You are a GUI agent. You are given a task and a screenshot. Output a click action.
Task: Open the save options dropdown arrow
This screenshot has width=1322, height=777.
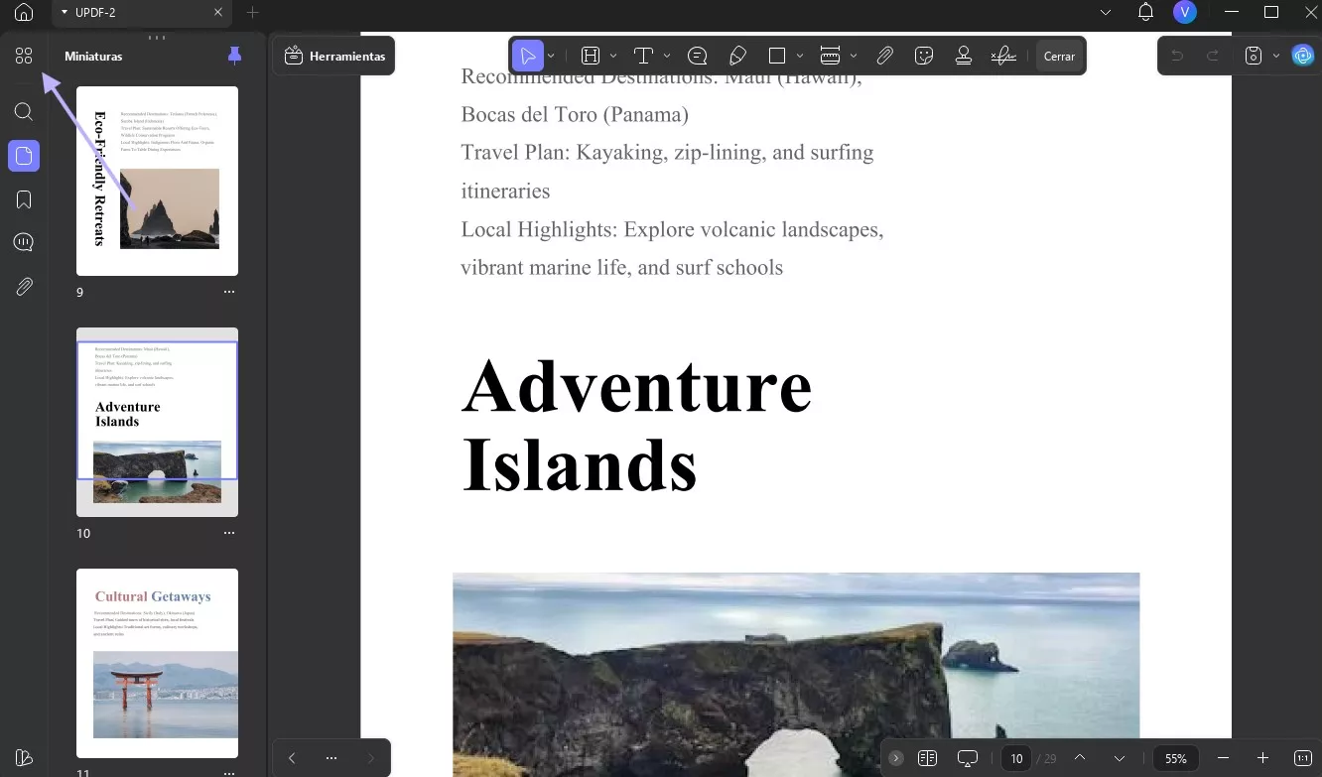tap(1275, 57)
